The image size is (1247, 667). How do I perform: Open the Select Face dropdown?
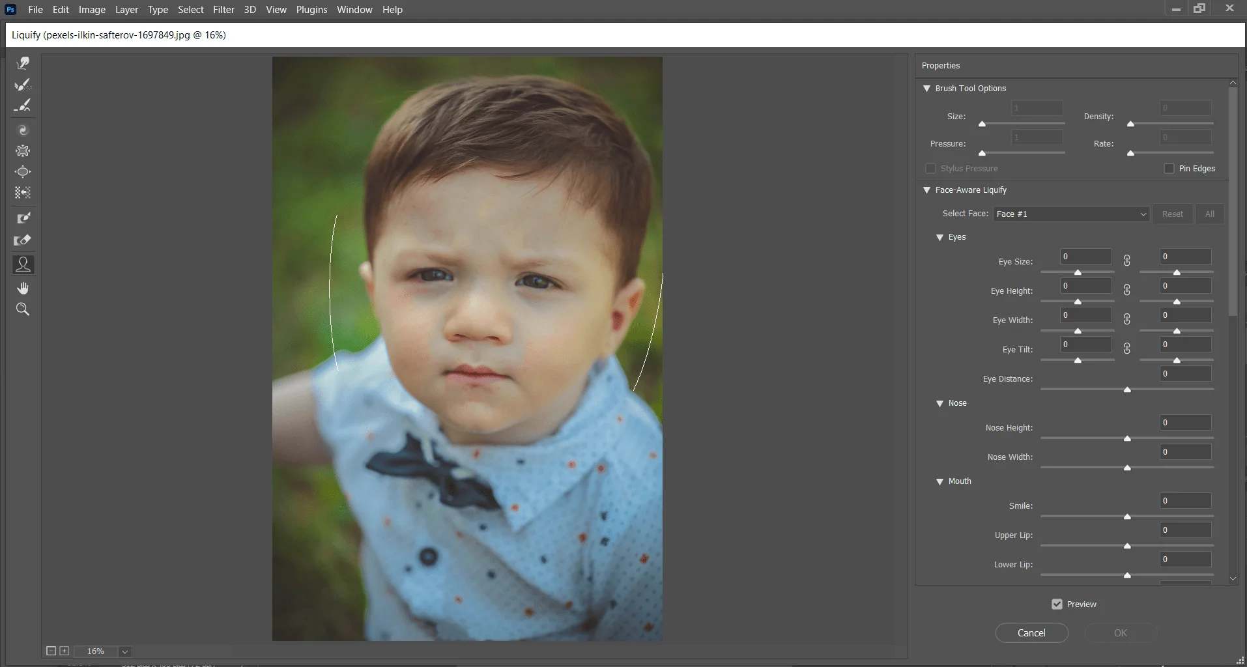pos(1071,214)
